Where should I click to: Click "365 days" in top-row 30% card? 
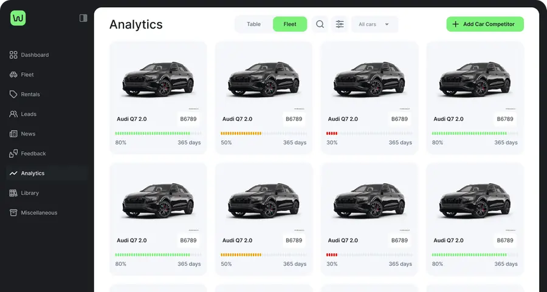pos(400,143)
